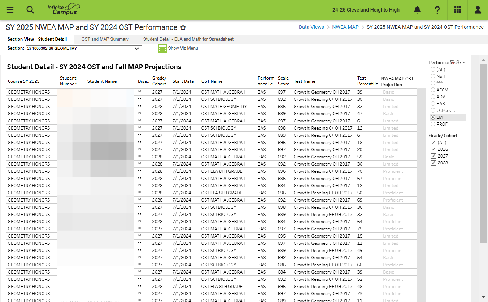Switch to Section View - Student Detail tab
This screenshot has height=302, width=488.
[37, 39]
